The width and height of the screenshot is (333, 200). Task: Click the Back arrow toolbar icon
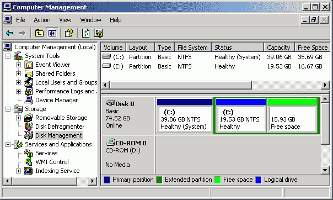tap(9, 33)
